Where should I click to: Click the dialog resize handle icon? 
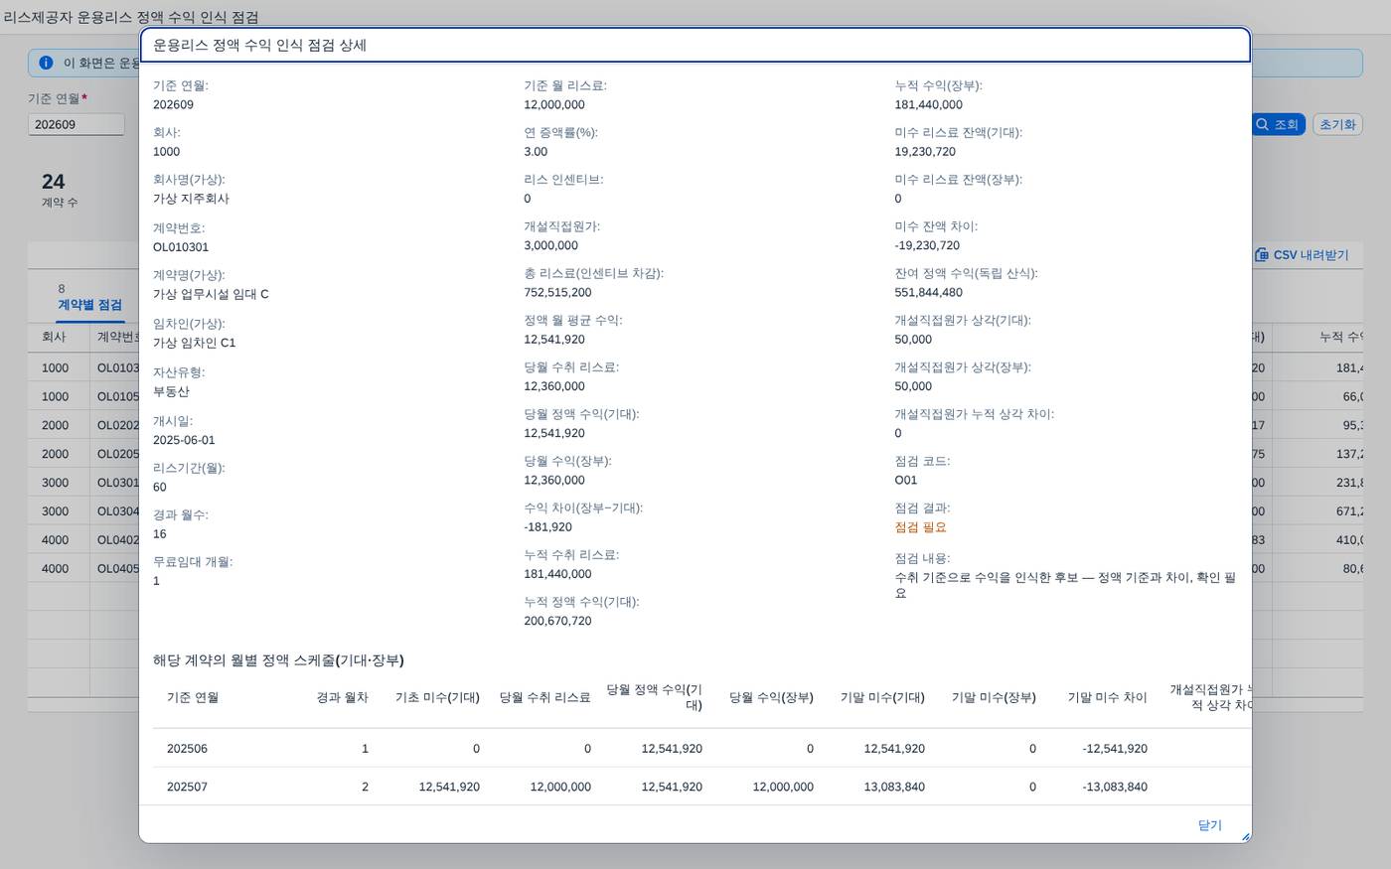1245,836
